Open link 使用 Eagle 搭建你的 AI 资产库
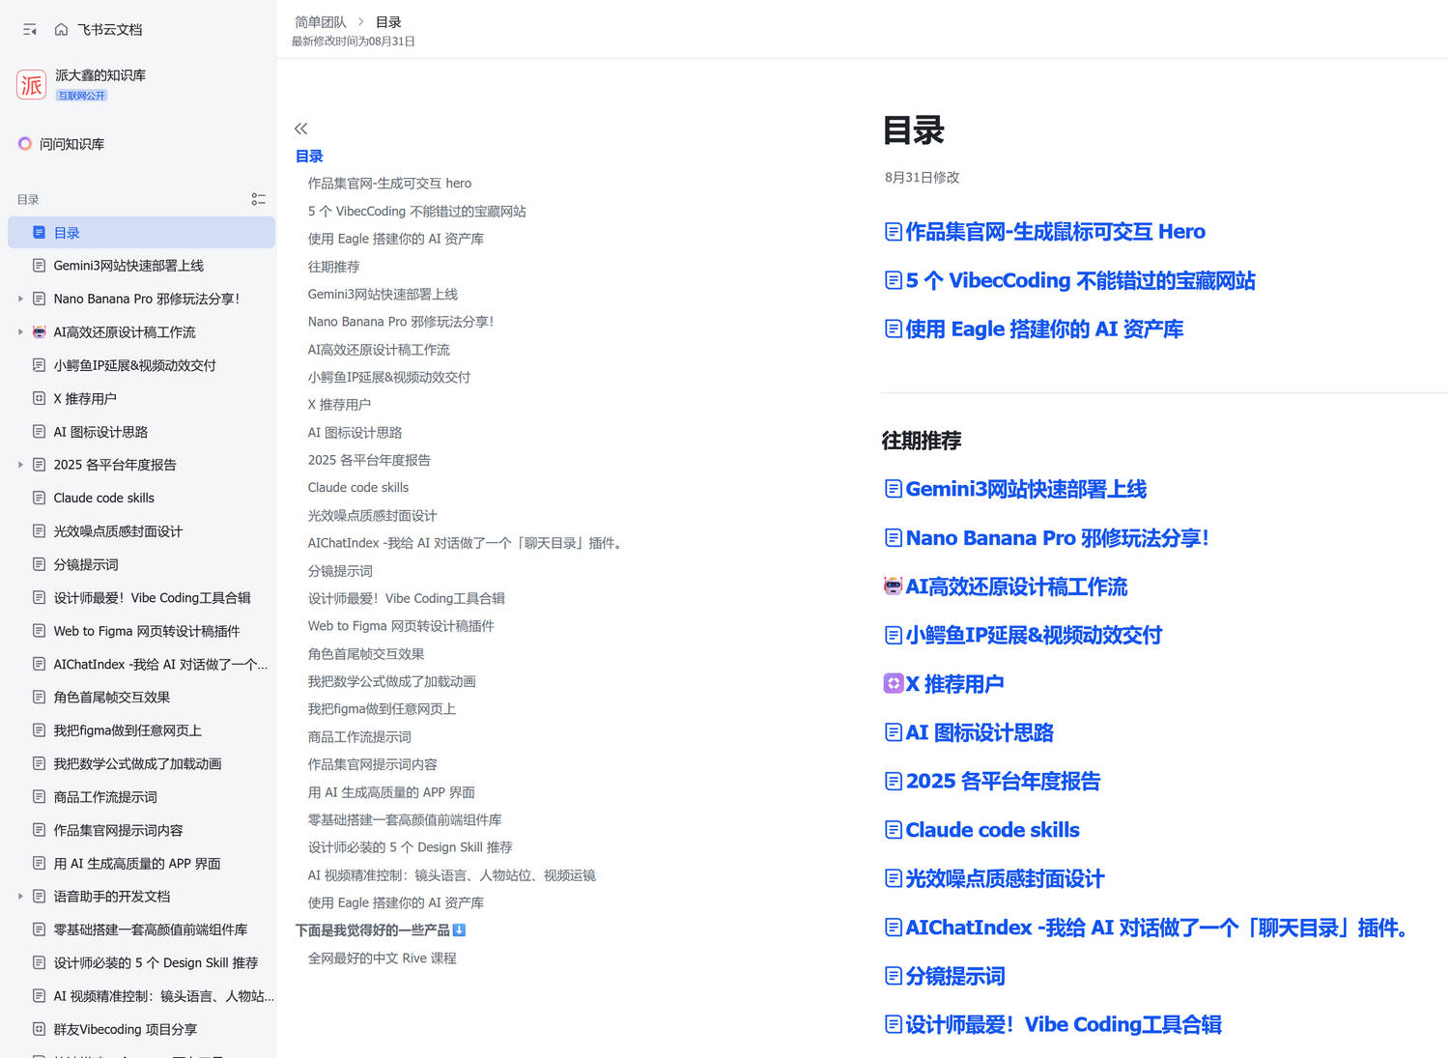1449x1058 pixels. pos(1044,329)
